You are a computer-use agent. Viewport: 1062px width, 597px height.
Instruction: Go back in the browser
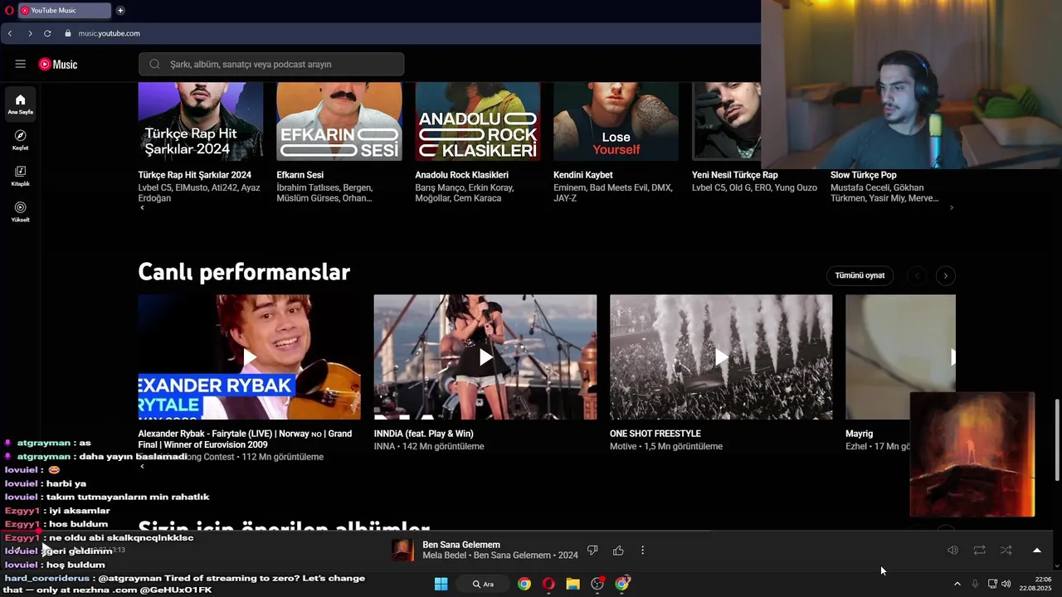(x=10, y=33)
